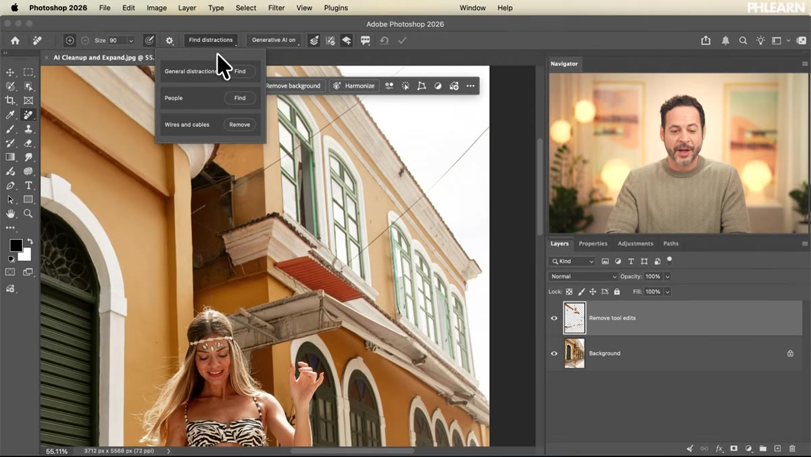Click the foreground black color swatch
The height and width of the screenshot is (457, 811).
click(x=15, y=245)
